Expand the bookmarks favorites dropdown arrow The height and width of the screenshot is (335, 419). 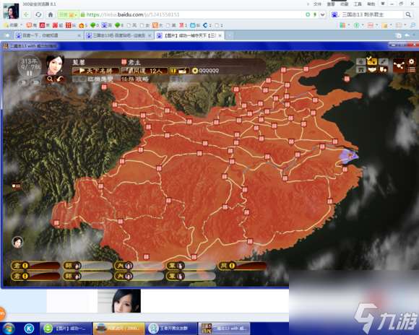21,25
